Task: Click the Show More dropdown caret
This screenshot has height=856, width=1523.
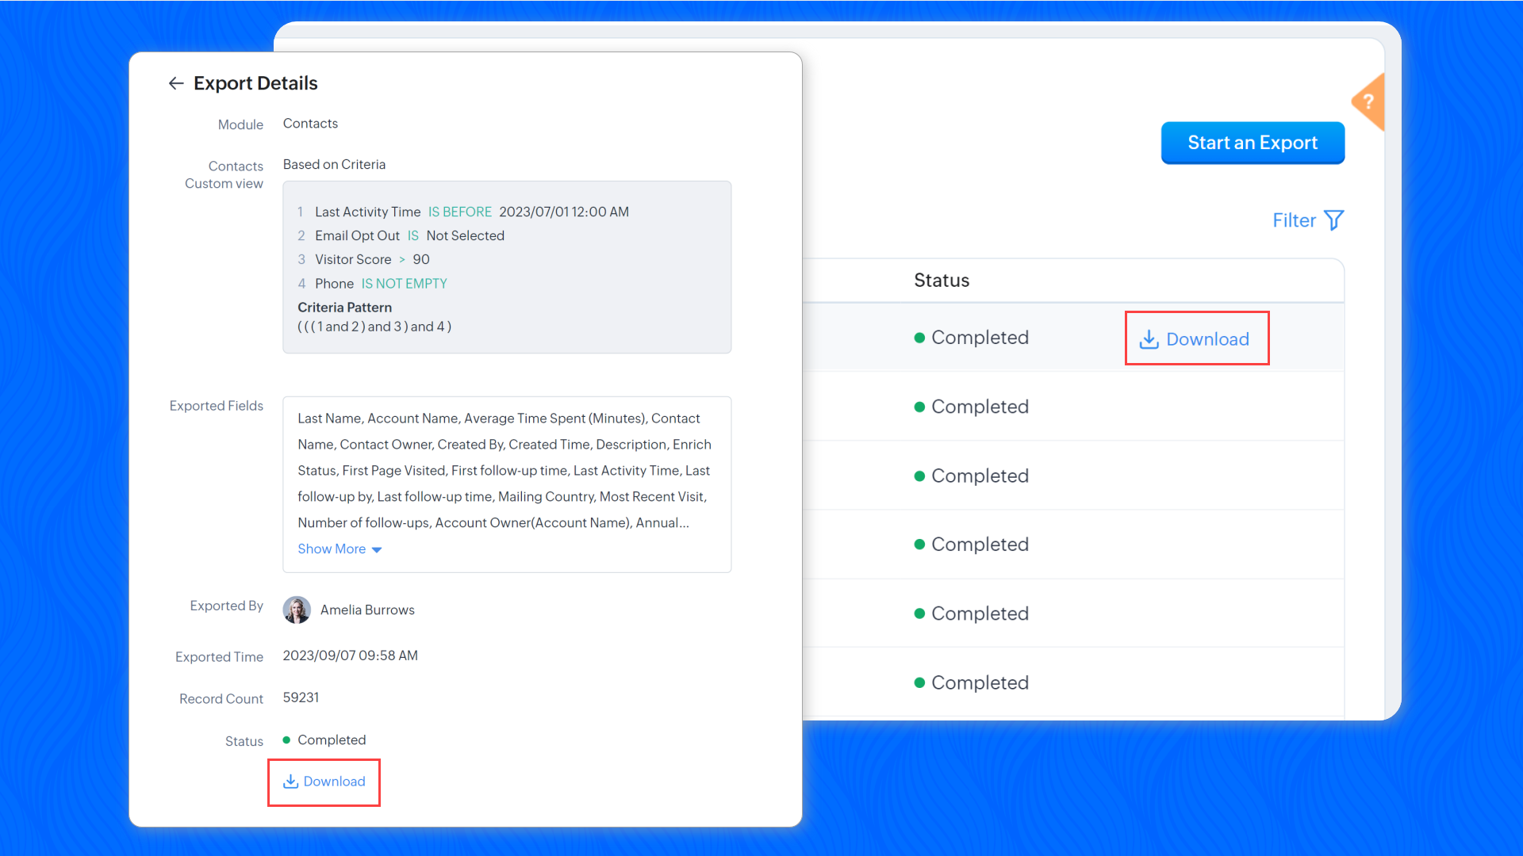Action: click(x=377, y=549)
